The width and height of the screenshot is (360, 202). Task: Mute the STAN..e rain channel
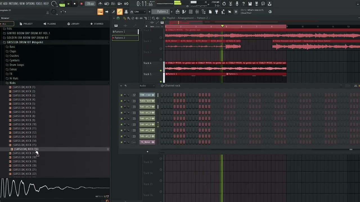[121, 95]
